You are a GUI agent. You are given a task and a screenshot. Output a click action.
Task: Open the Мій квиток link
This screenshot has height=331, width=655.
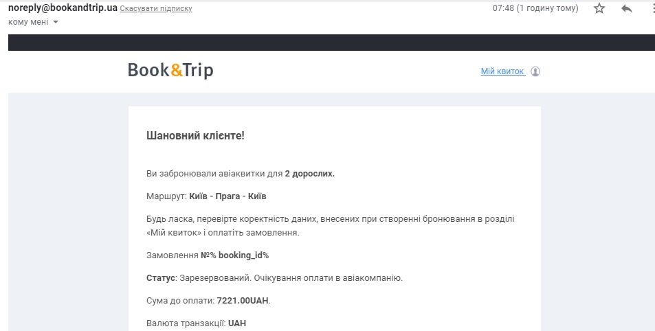pyautogui.click(x=502, y=71)
